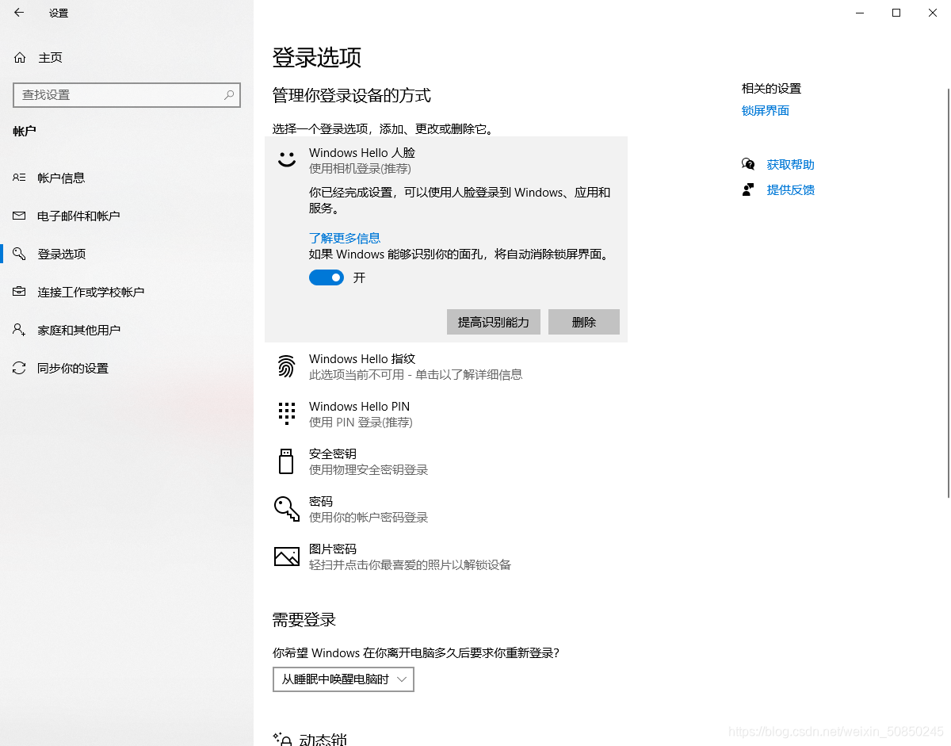
Task: Click the 提高识别能力 button
Action: (493, 322)
